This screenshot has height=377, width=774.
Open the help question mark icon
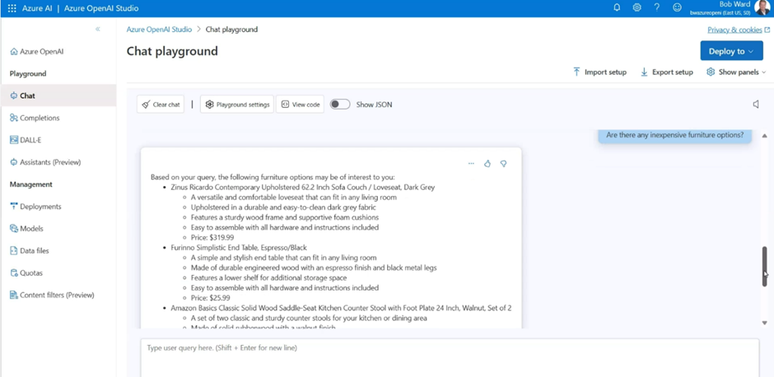point(656,7)
